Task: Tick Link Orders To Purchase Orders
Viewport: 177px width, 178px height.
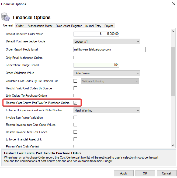Action: (75, 96)
